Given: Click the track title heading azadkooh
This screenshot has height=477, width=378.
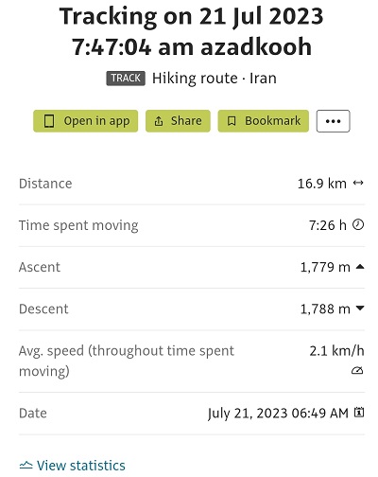Looking at the screenshot, I should coord(192,31).
